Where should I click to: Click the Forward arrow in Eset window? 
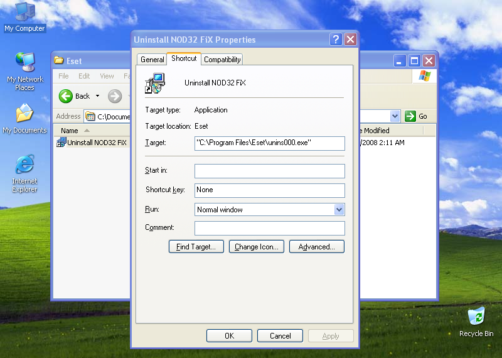pyautogui.click(x=115, y=96)
